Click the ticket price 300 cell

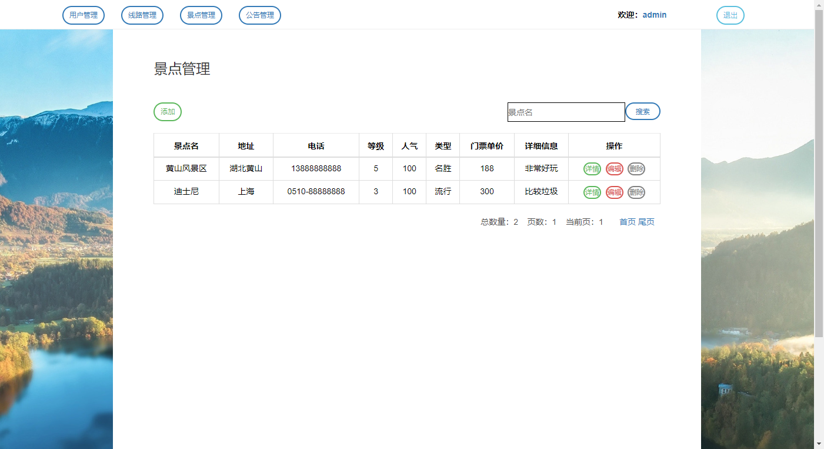coord(487,192)
